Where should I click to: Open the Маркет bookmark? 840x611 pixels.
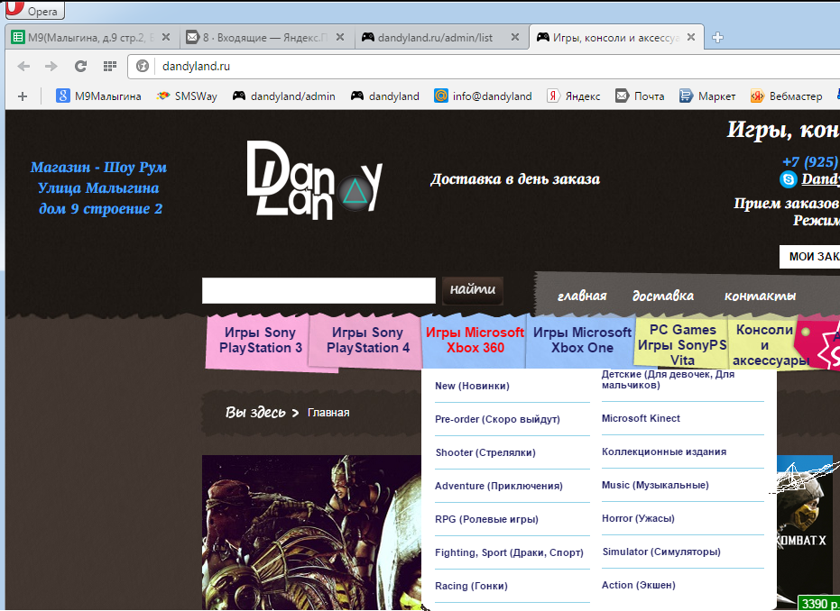[x=707, y=96]
